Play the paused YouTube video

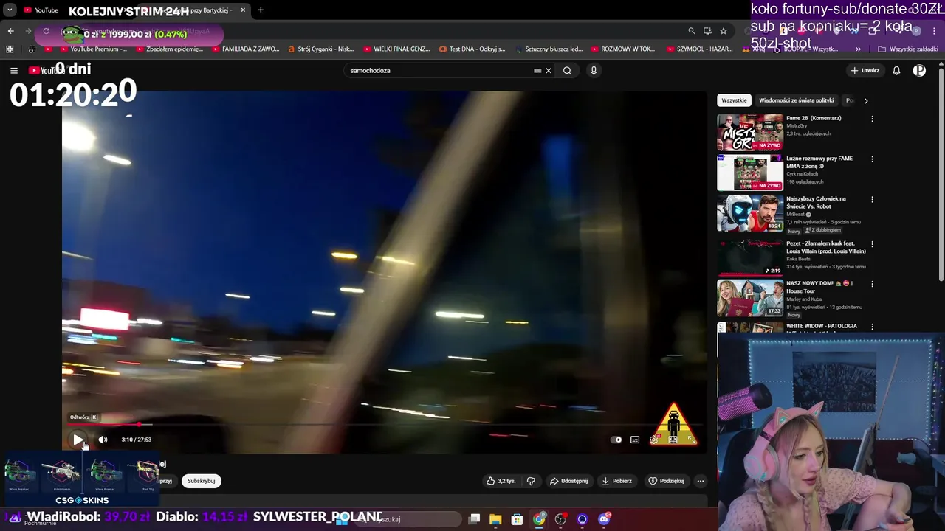pos(78,440)
